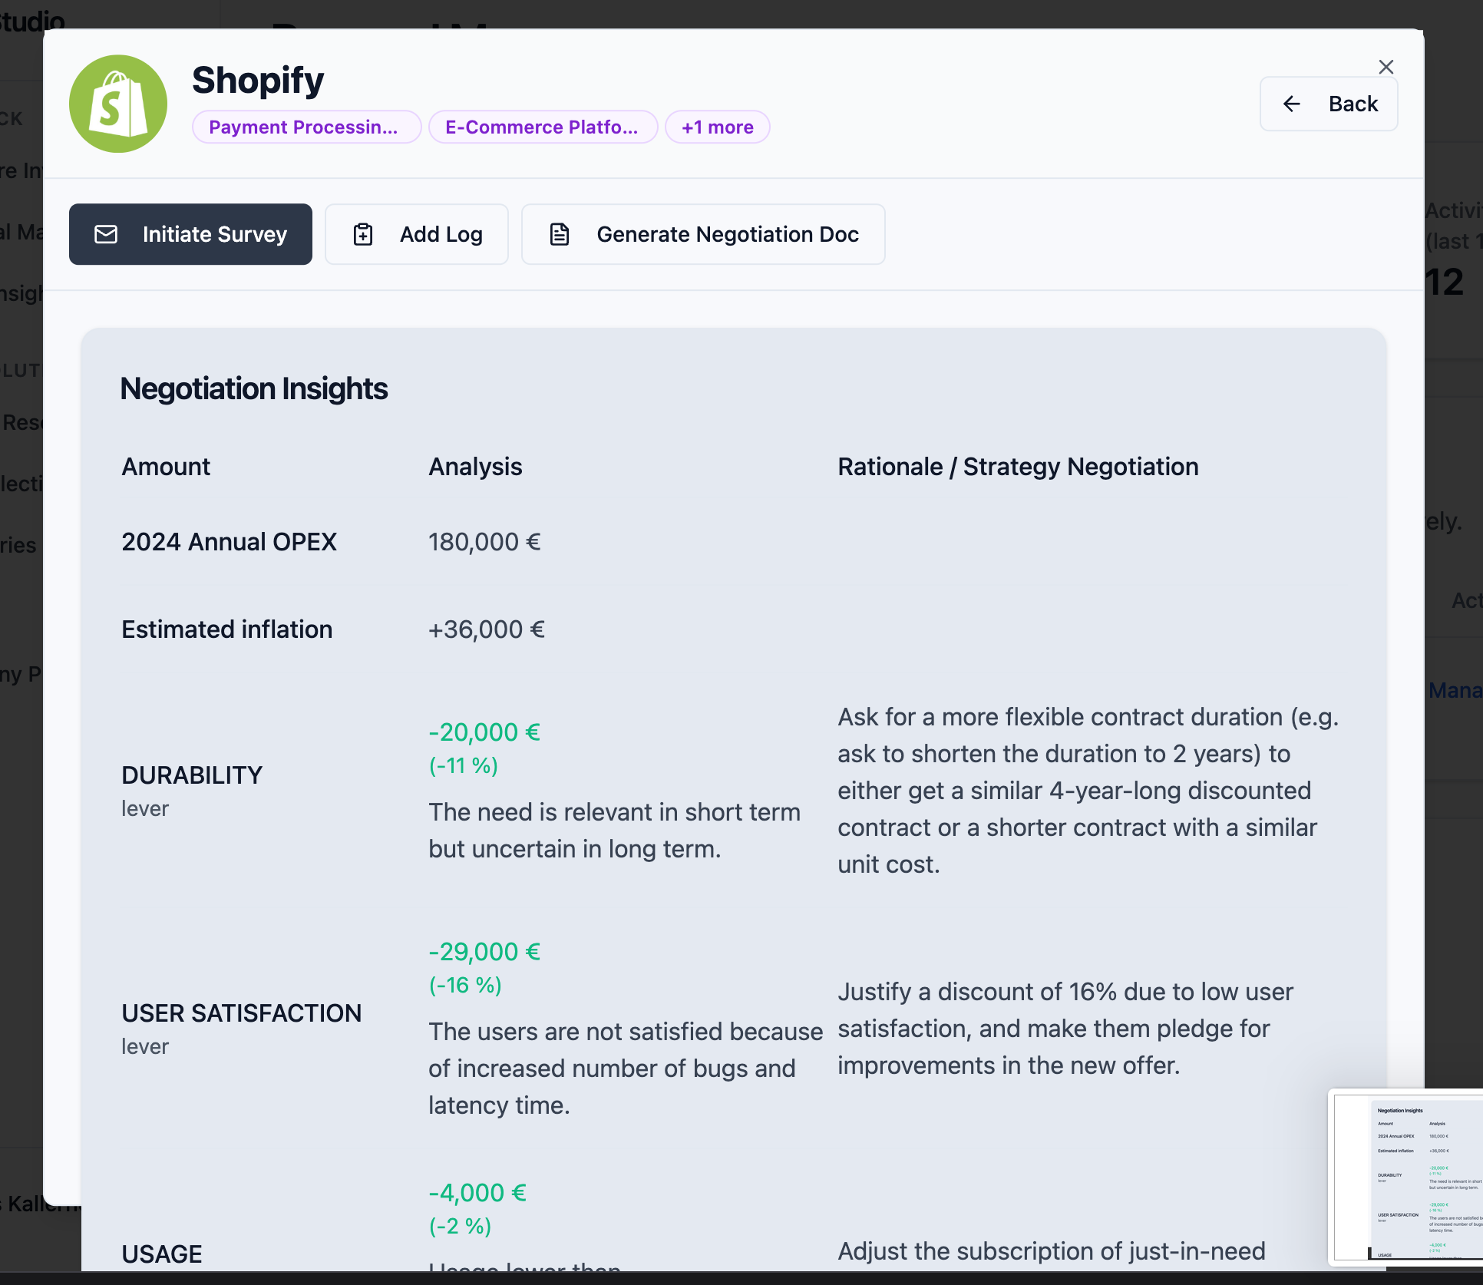This screenshot has width=1483, height=1285.
Task: Click the 180,000 € value
Action: click(484, 542)
